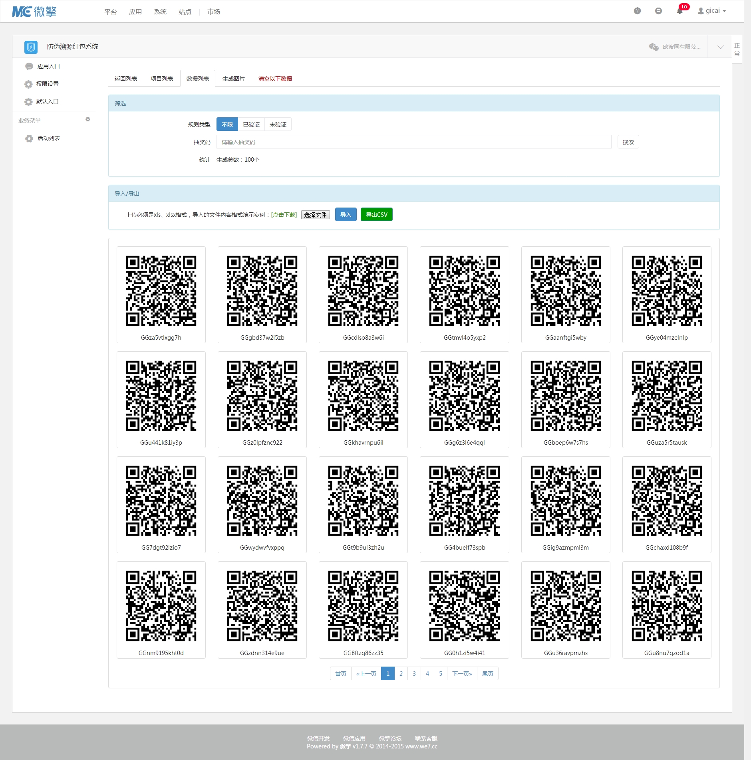Click the GGz0lpfznc922 code label

coord(262,443)
